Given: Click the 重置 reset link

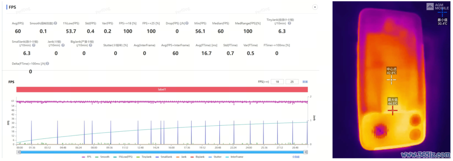Looking at the screenshot, I should coord(305,82).
